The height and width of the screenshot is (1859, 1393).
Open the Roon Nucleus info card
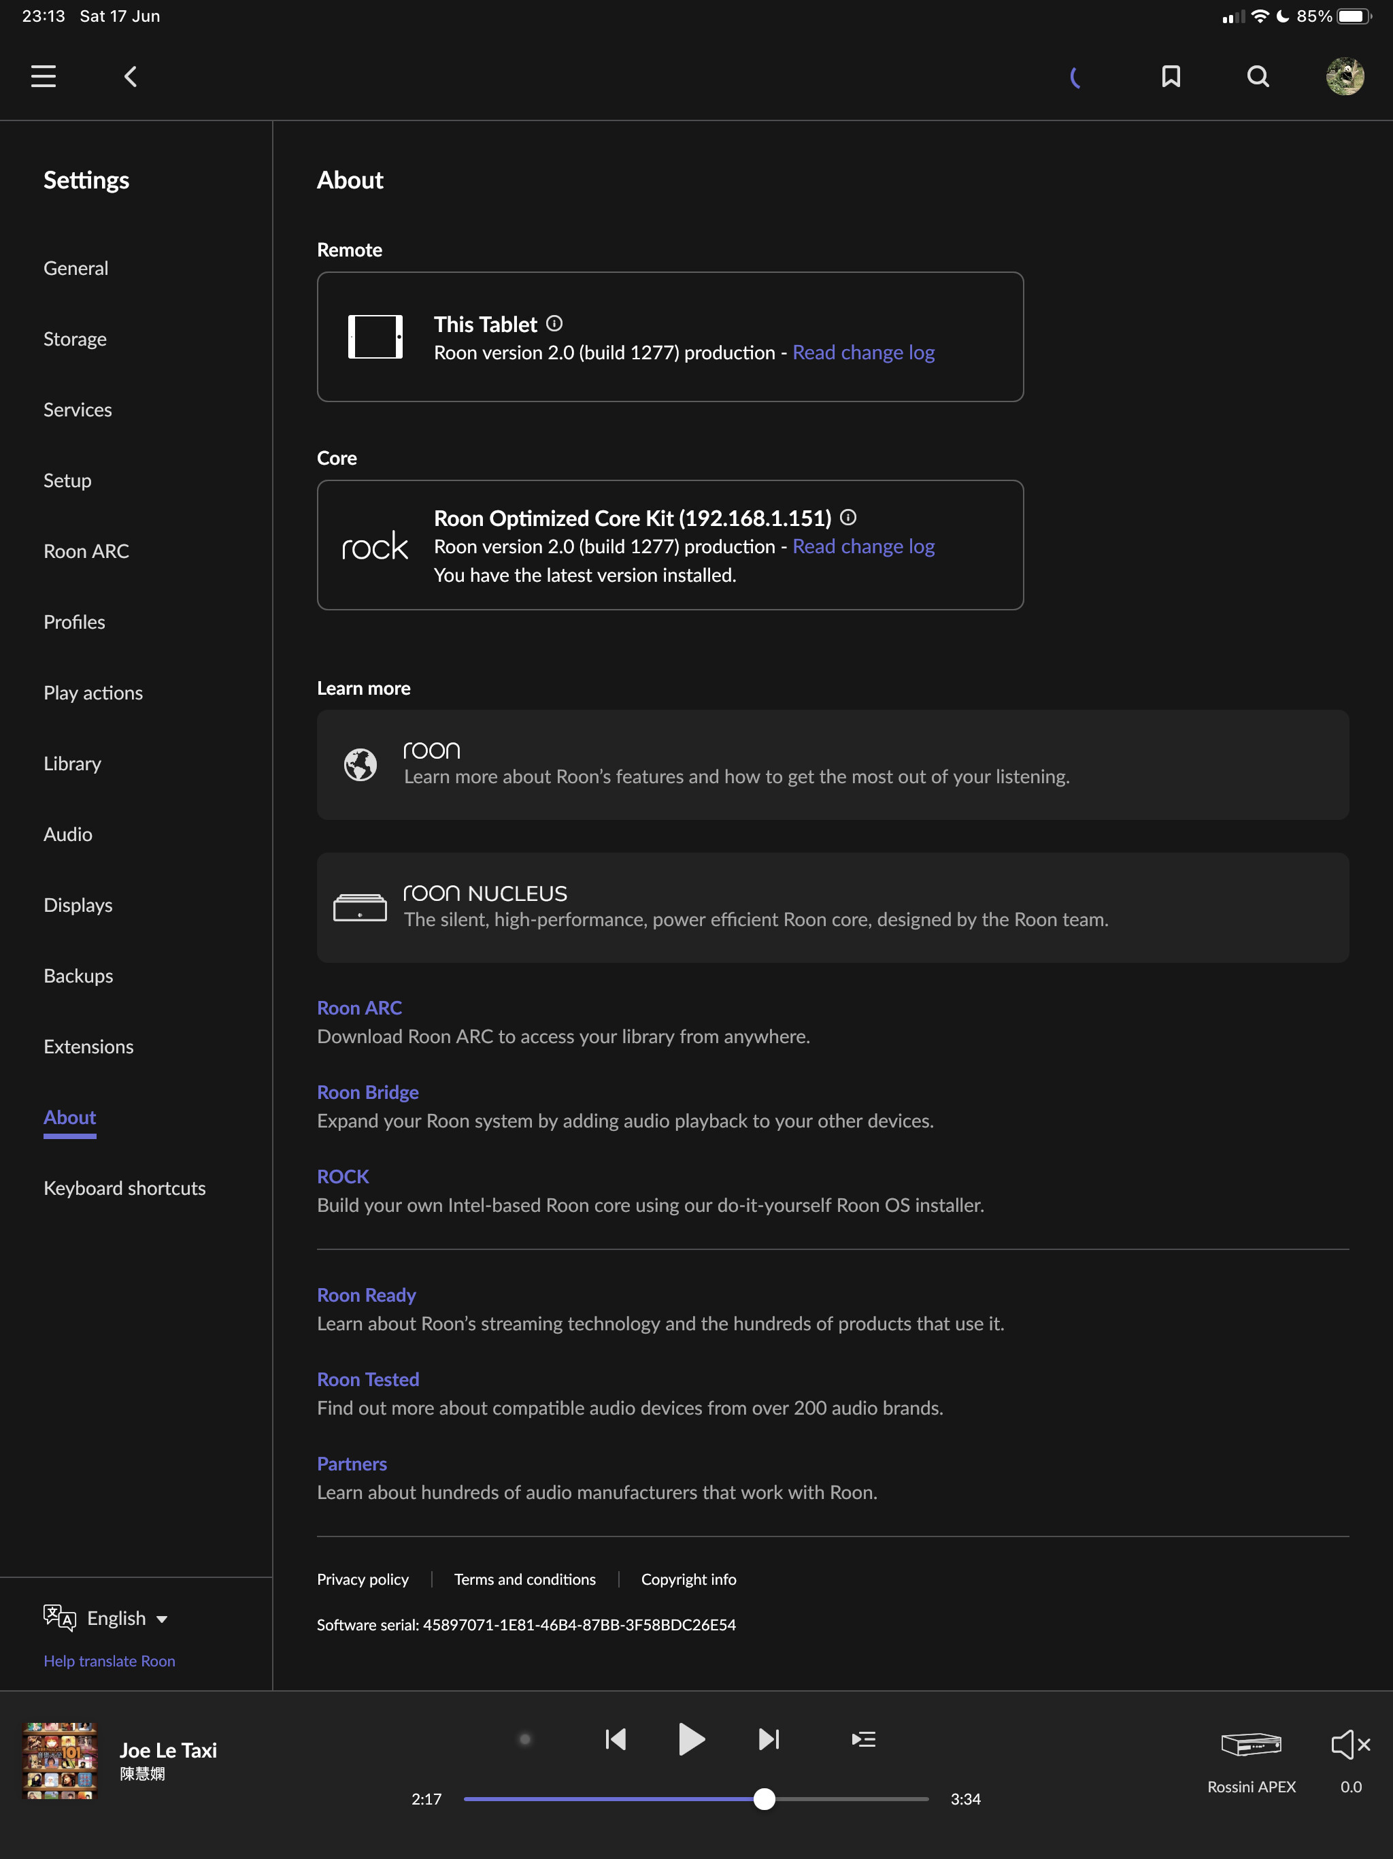coord(832,907)
